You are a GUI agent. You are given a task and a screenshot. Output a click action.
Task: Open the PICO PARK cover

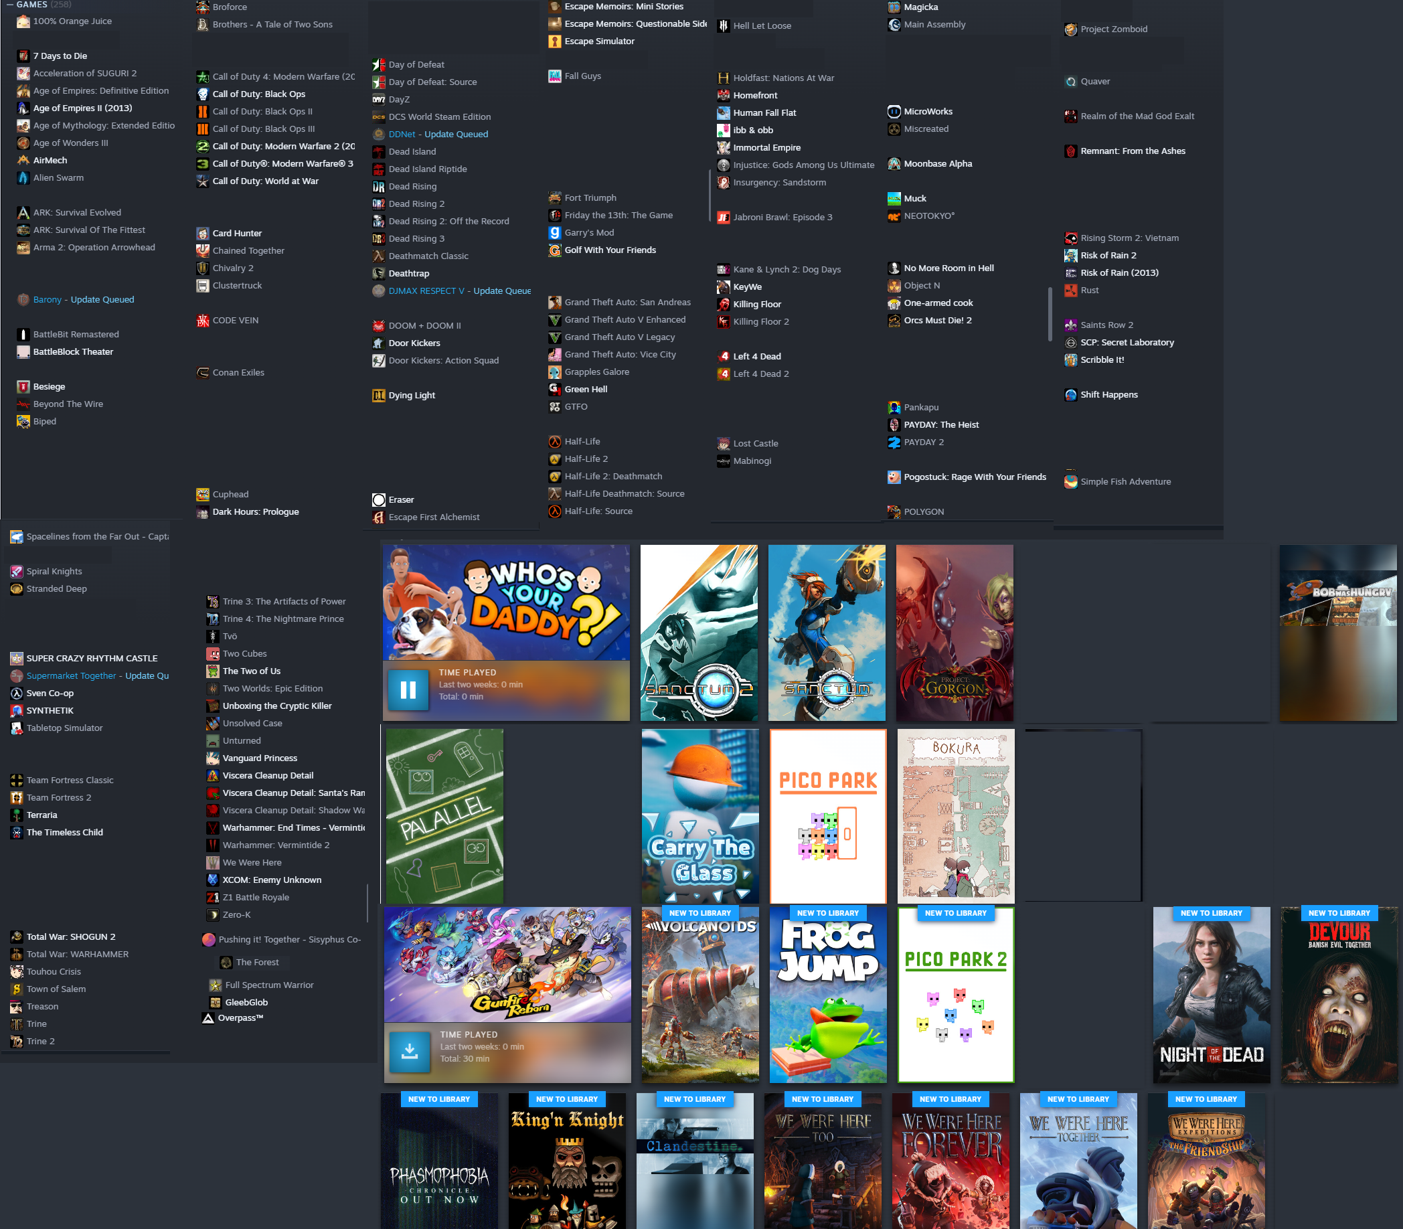[x=827, y=816]
